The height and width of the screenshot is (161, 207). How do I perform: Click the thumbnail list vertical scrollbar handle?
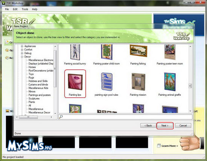[190, 86]
